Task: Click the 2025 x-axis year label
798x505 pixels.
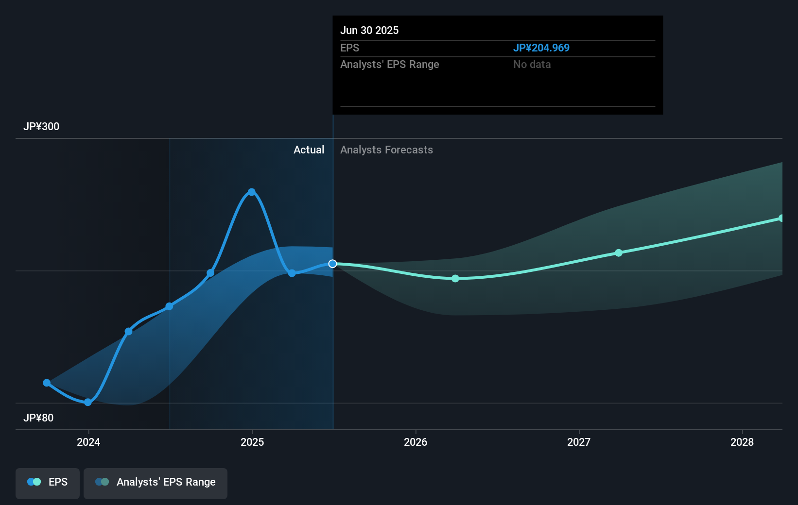Action: (252, 442)
